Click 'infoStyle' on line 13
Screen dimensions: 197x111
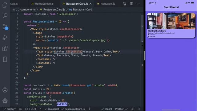70,48
